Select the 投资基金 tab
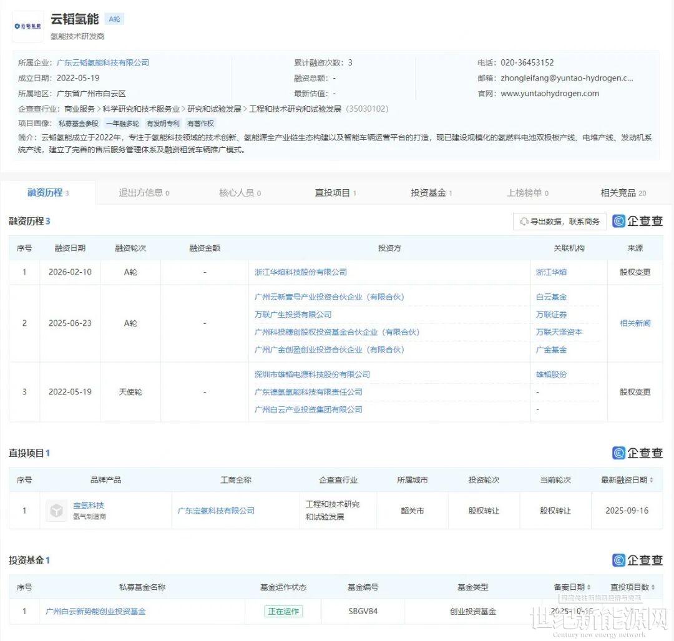This screenshot has height=641, width=674. [x=431, y=193]
